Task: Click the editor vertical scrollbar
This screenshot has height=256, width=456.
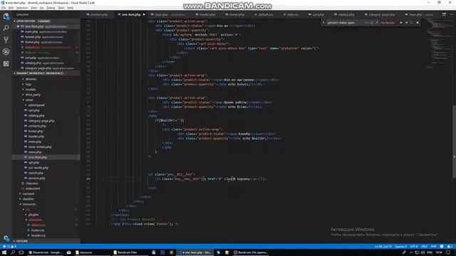Action: pyautogui.click(x=454, y=141)
